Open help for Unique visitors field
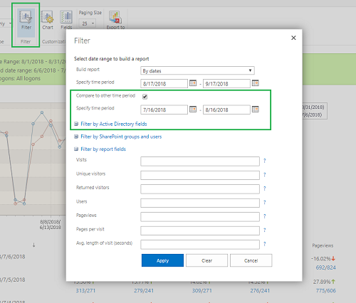The height and width of the screenshot is (303, 356). (265, 175)
